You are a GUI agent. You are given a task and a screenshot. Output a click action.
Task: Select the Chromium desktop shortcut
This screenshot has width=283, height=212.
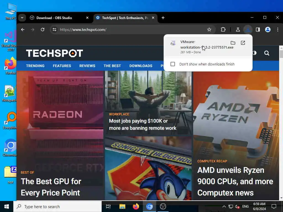10,147
